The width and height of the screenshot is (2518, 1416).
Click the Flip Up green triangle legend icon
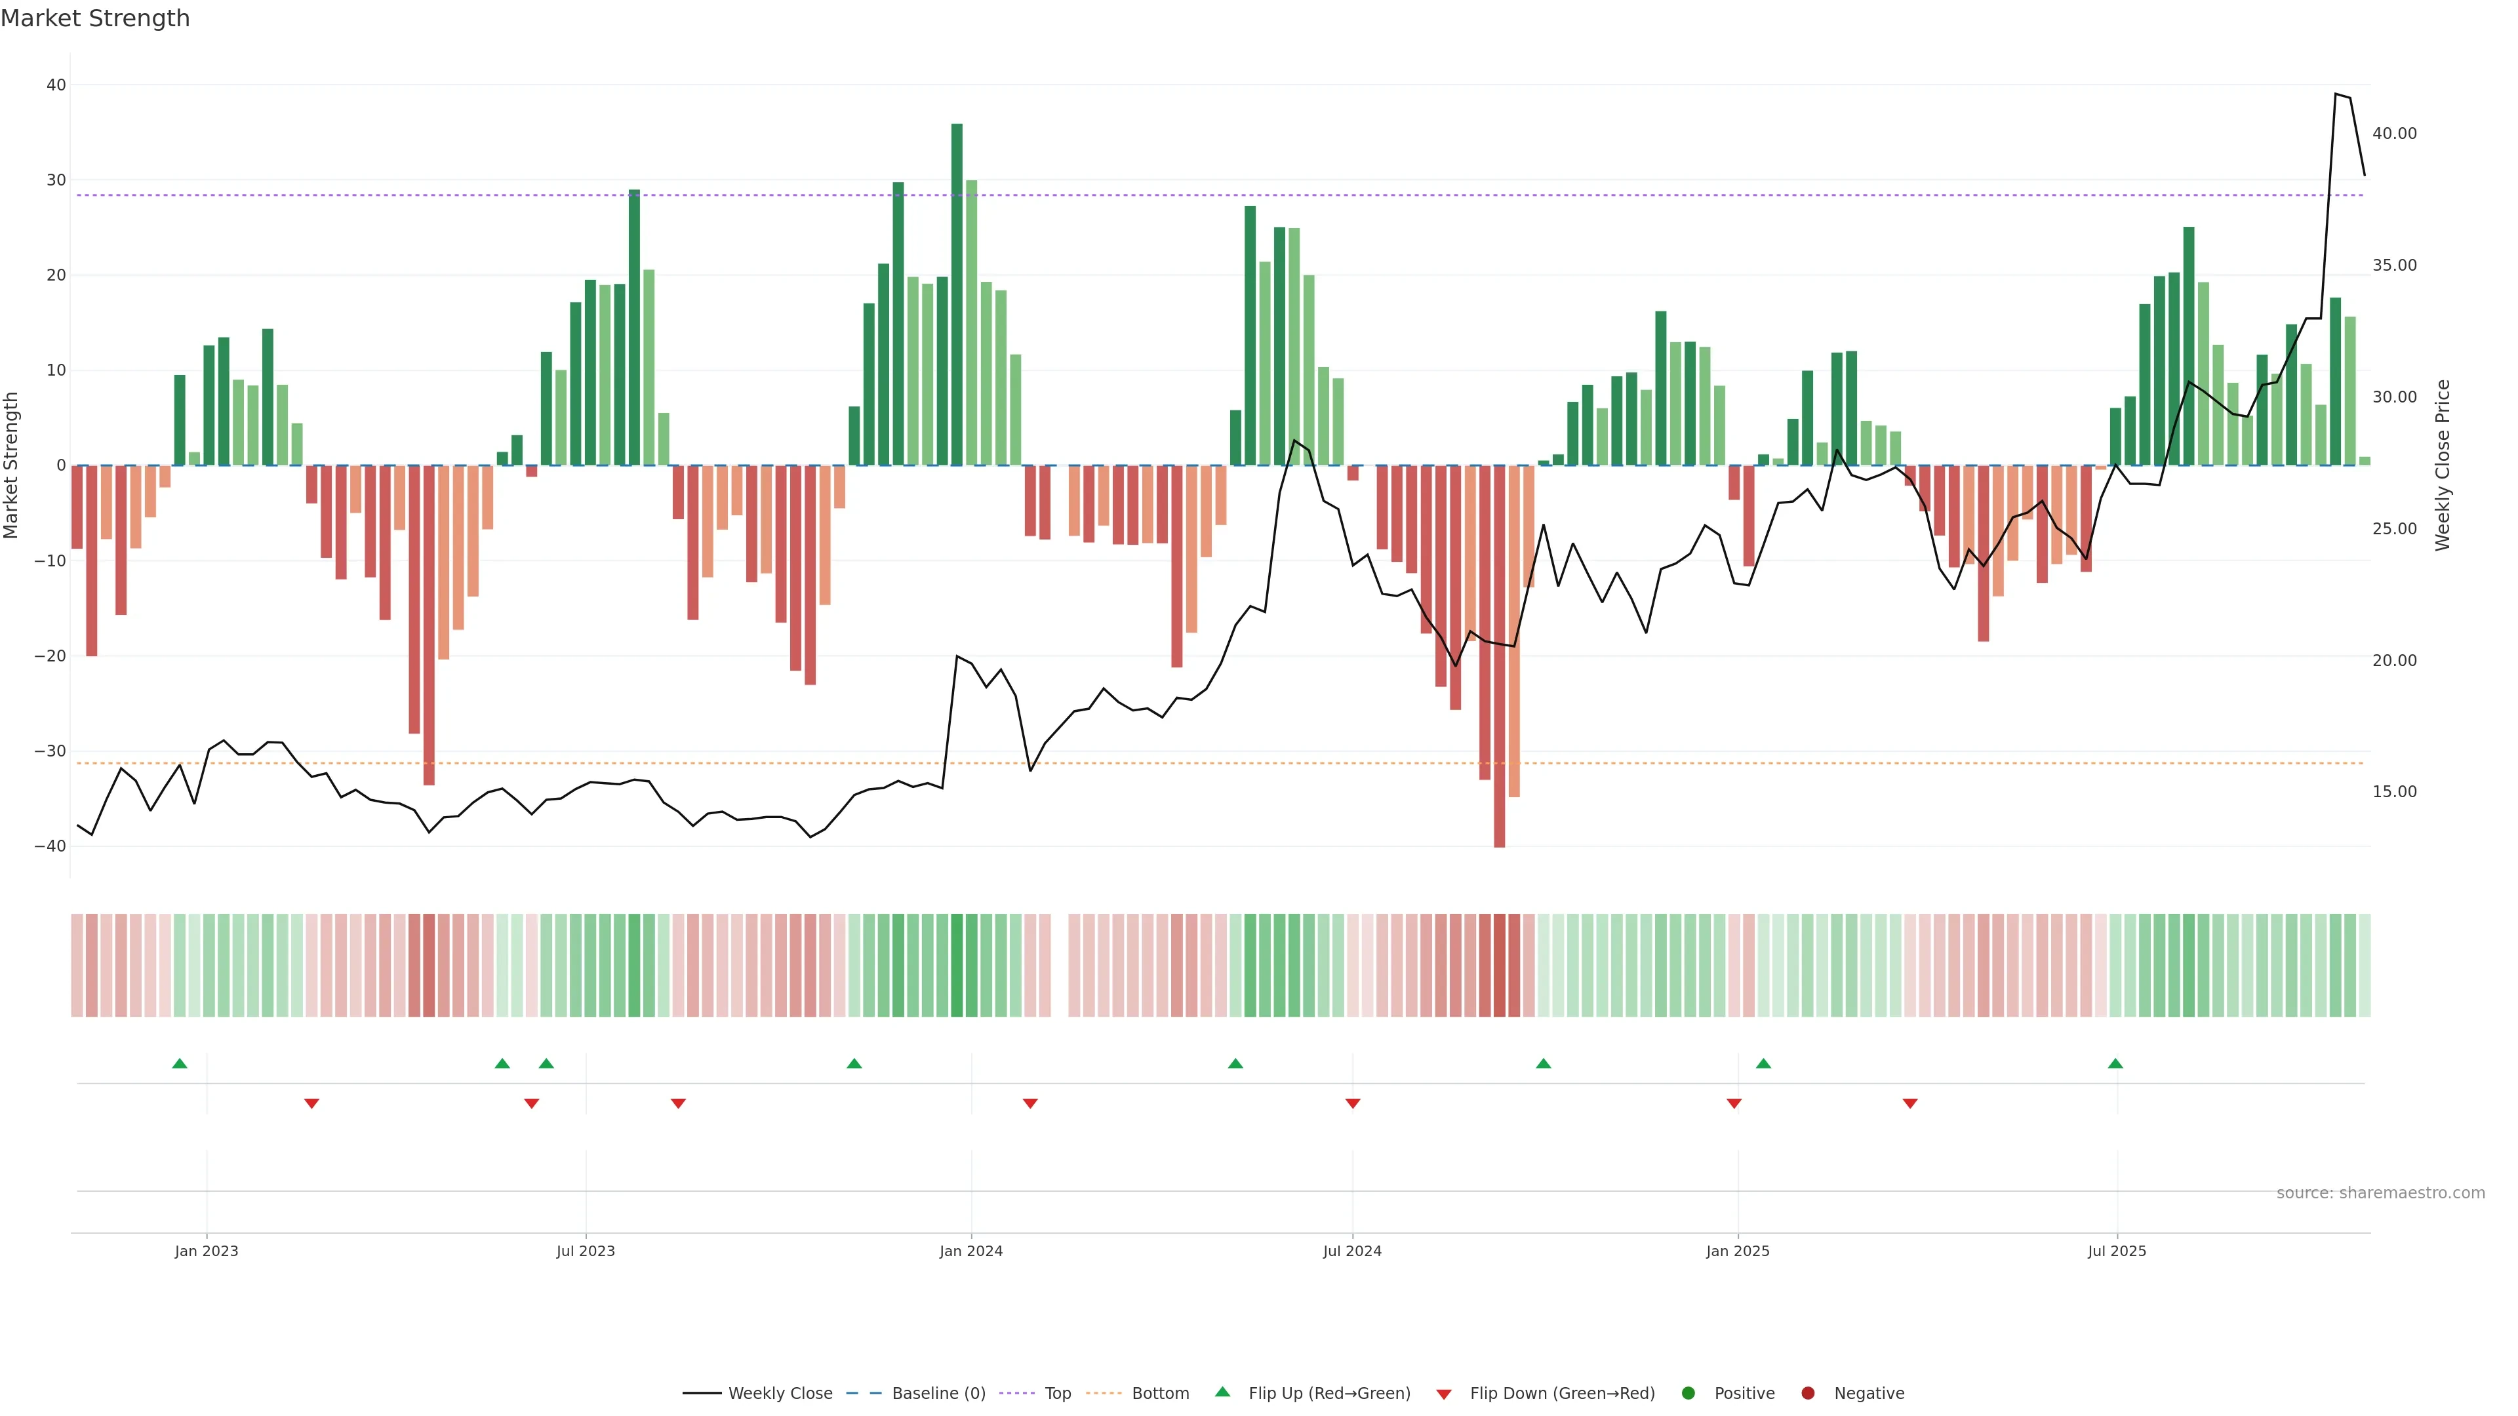pyautogui.click(x=1222, y=1392)
